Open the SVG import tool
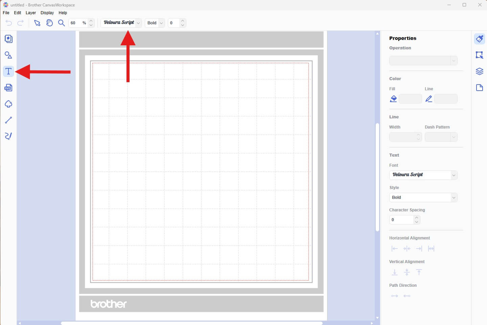 [x=8, y=87]
